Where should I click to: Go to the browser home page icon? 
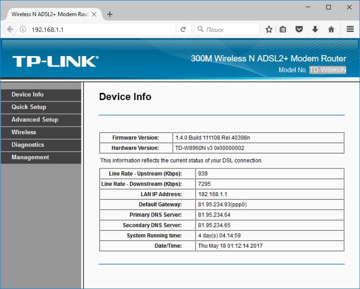pos(331,29)
